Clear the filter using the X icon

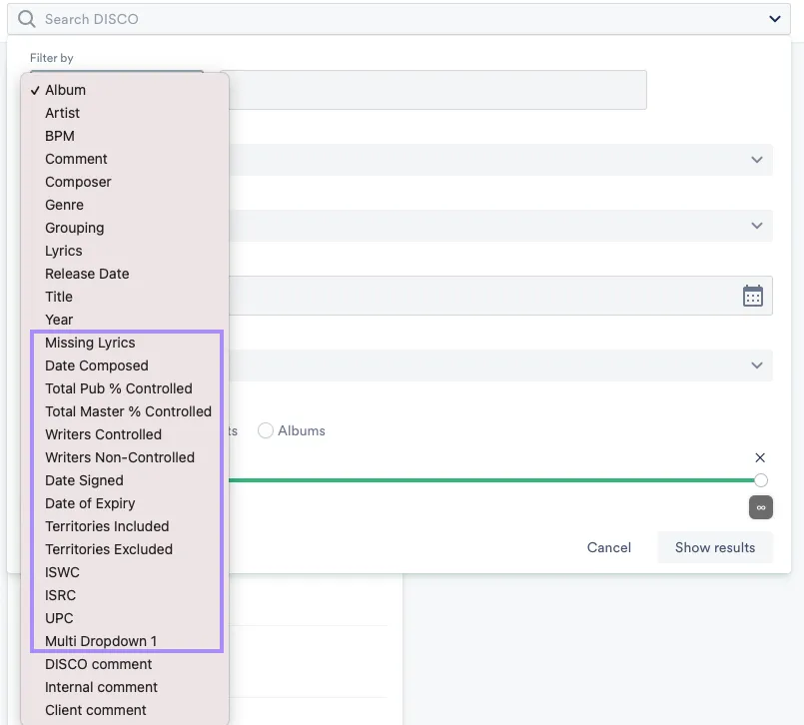[760, 456]
